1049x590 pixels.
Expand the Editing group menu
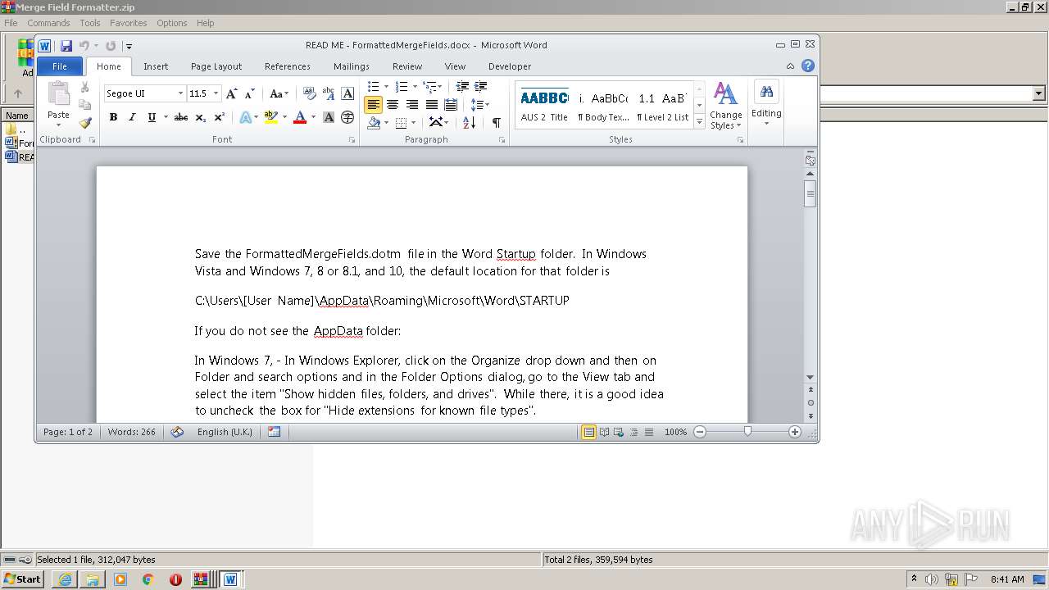pyautogui.click(x=766, y=104)
